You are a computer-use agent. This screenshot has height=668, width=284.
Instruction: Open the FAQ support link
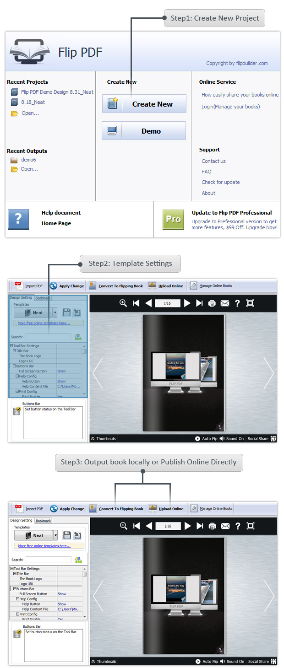pos(207,172)
